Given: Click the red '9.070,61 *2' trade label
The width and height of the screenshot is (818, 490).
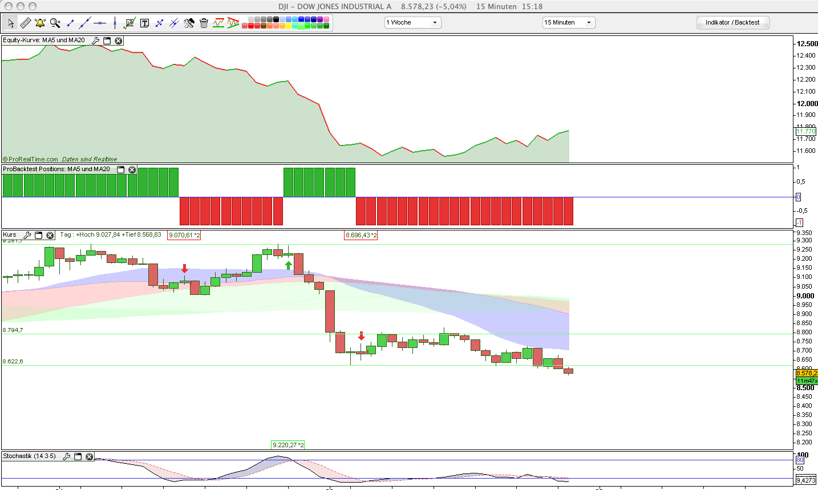Looking at the screenshot, I should point(184,235).
